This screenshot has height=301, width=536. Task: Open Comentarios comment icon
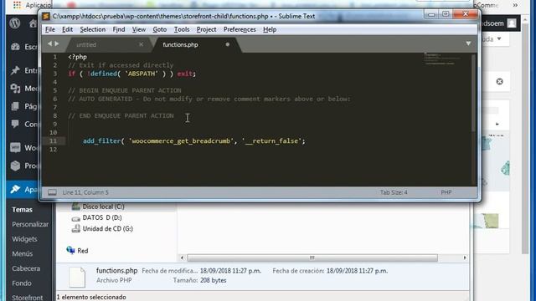coord(15,124)
